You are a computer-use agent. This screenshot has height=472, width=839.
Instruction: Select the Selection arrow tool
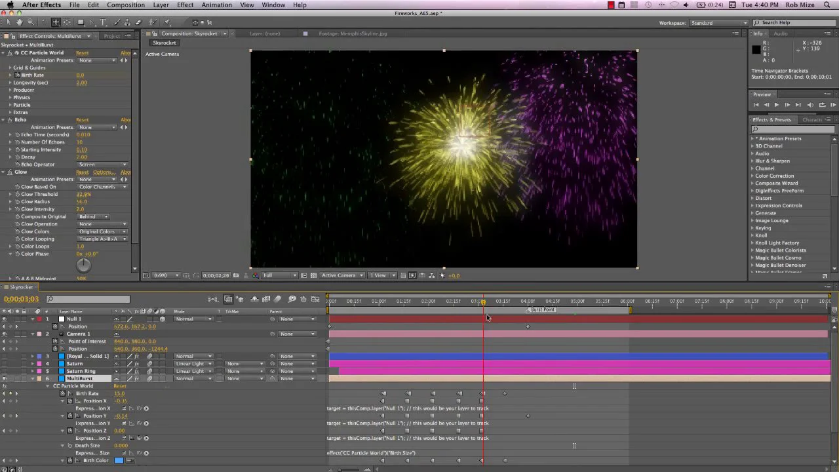coord(9,22)
